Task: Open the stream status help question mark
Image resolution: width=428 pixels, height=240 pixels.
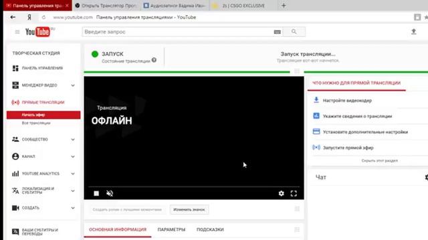Action: (x=154, y=60)
